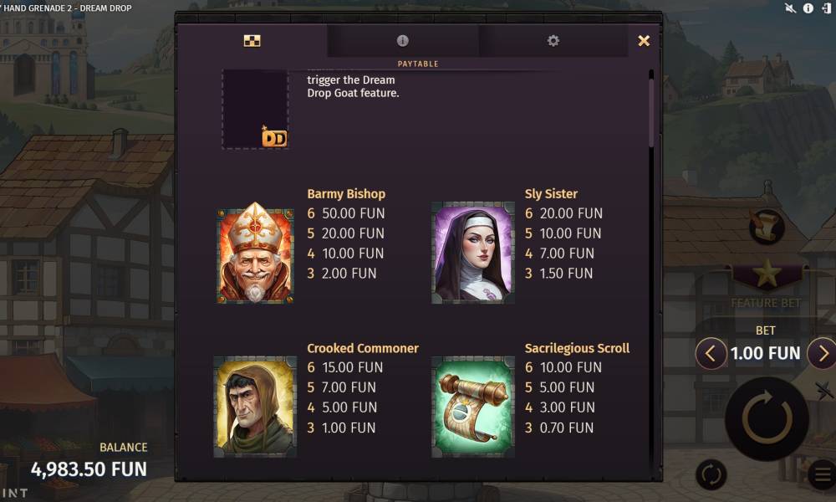Click the scroll icon above Feature Bet
This screenshot has height=502, width=836.
pos(767,226)
